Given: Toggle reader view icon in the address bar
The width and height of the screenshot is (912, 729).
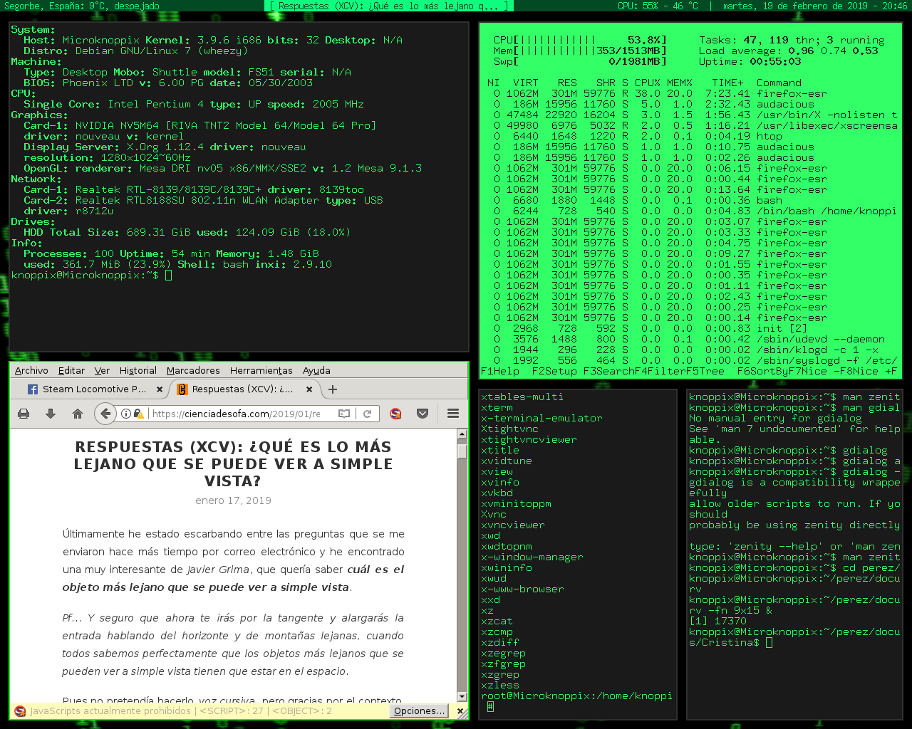Looking at the screenshot, I should [344, 414].
